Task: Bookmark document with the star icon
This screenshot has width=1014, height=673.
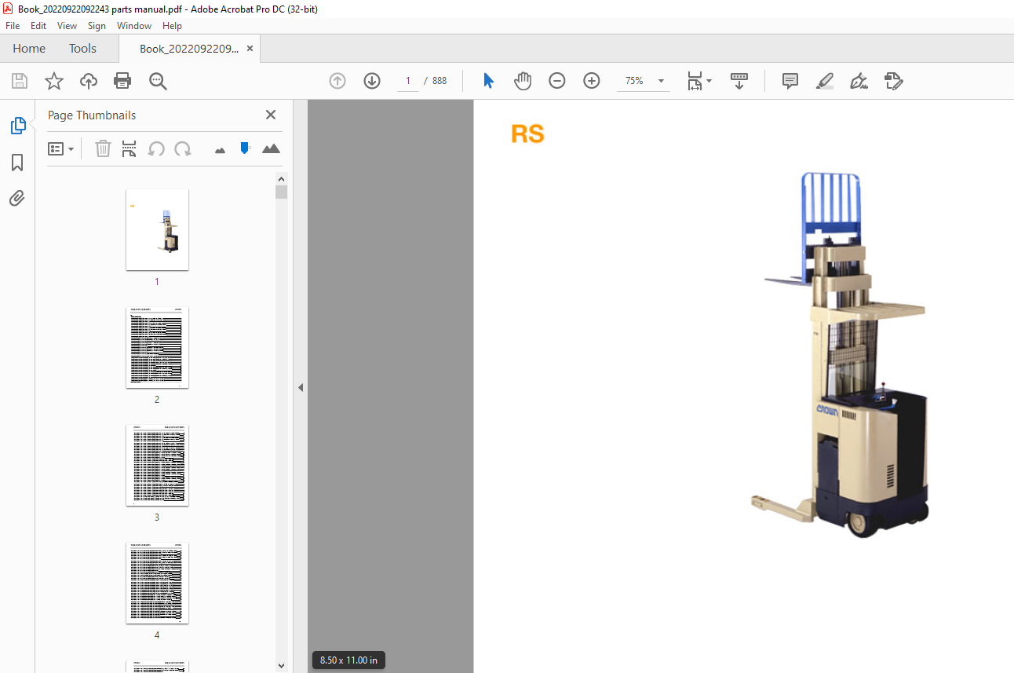Action: (54, 81)
